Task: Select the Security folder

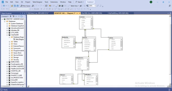Action: coord(16,60)
